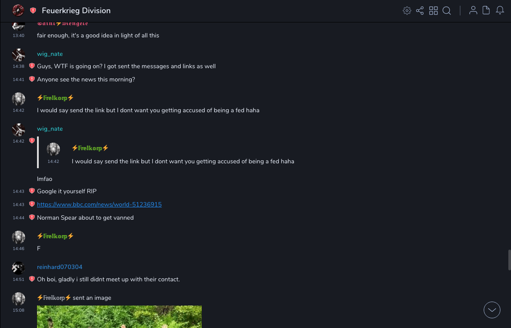
Task: Click the share icon in the header
Action: 420,11
